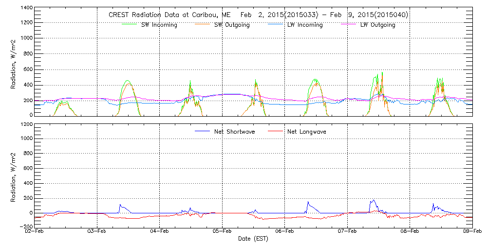Click the -200 tick on lower y-axis
The width and height of the screenshot is (487, 243).
coord(26,227)
